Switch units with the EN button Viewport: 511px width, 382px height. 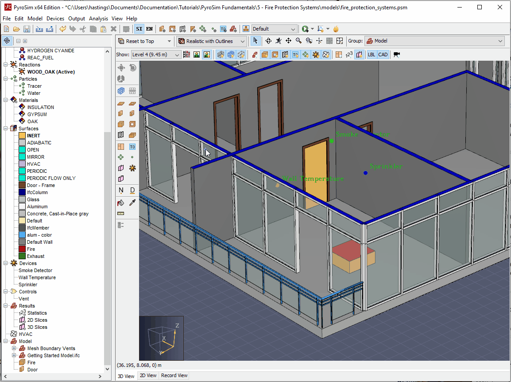tap(149, 29)
